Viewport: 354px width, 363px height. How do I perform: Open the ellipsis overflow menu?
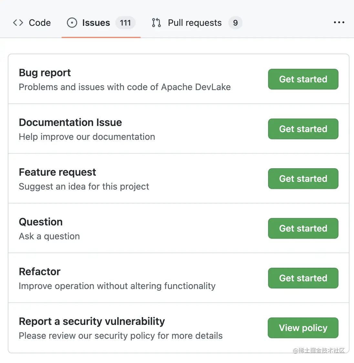tap(339, 22)
